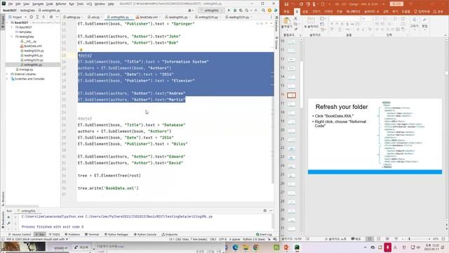Click the red microphone tray icon

point(388,247)
